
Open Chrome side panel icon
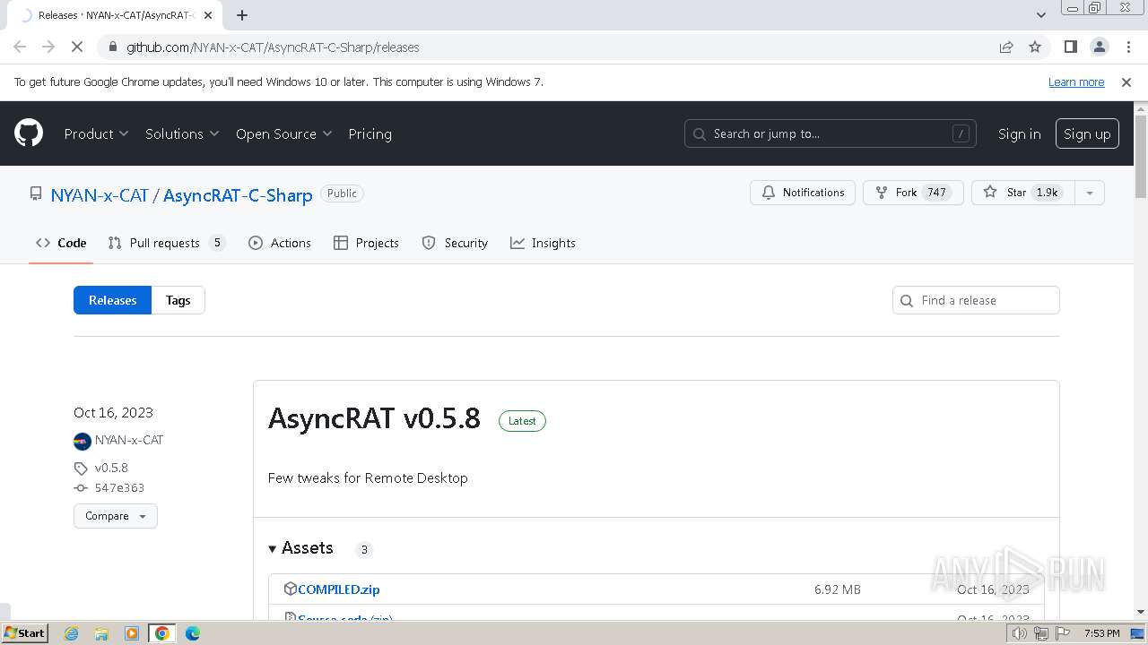1070,47
